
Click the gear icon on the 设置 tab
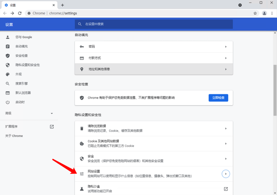[x=6, y=5]
